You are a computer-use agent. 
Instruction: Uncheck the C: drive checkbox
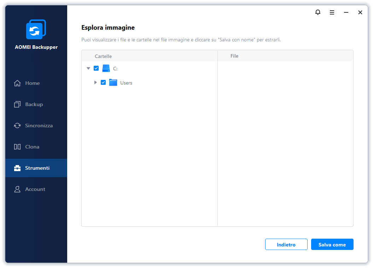click(96, 69)
